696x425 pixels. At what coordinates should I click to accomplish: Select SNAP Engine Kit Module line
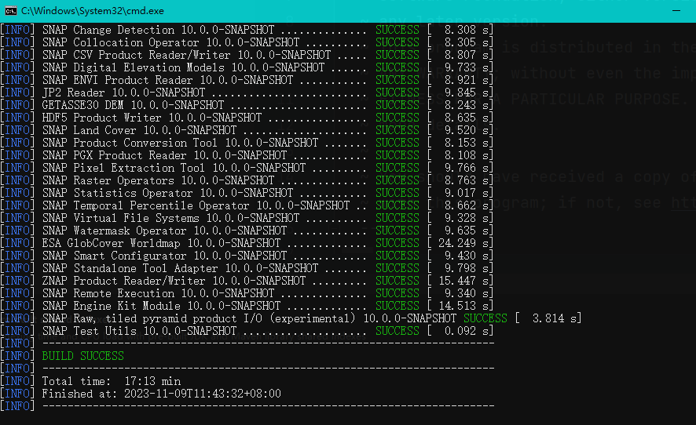point(247,306)
